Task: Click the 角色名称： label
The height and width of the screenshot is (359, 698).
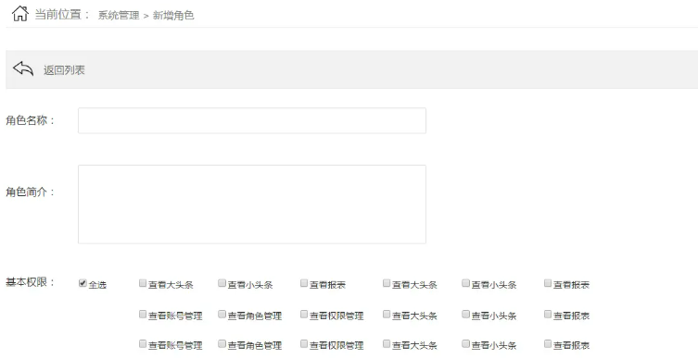Action: (31, 120)
